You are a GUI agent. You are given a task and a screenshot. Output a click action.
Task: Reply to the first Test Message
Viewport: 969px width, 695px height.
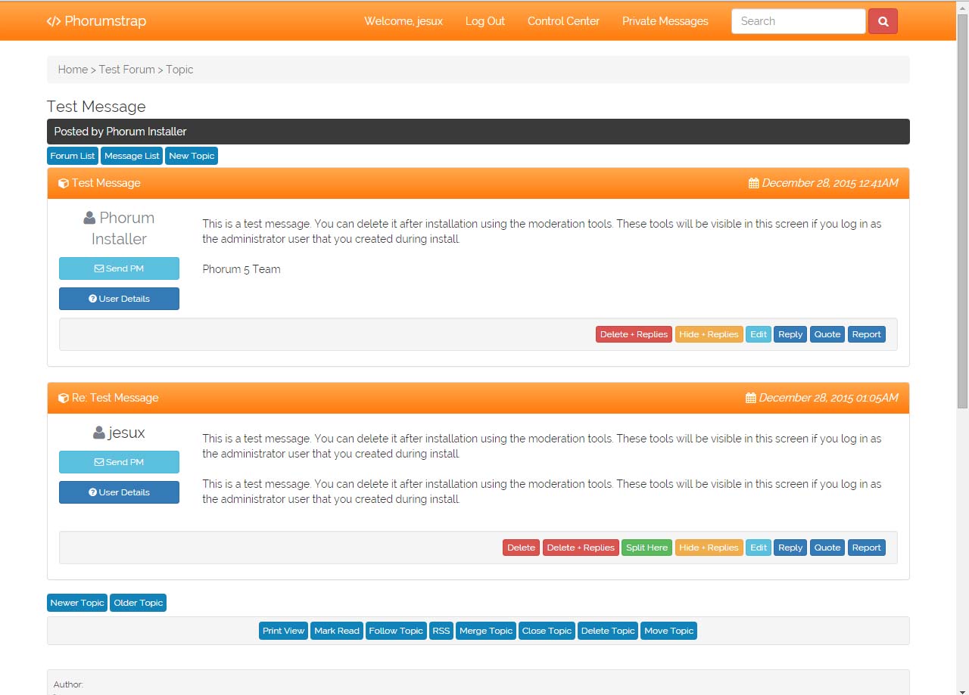(x=790, y=334)
